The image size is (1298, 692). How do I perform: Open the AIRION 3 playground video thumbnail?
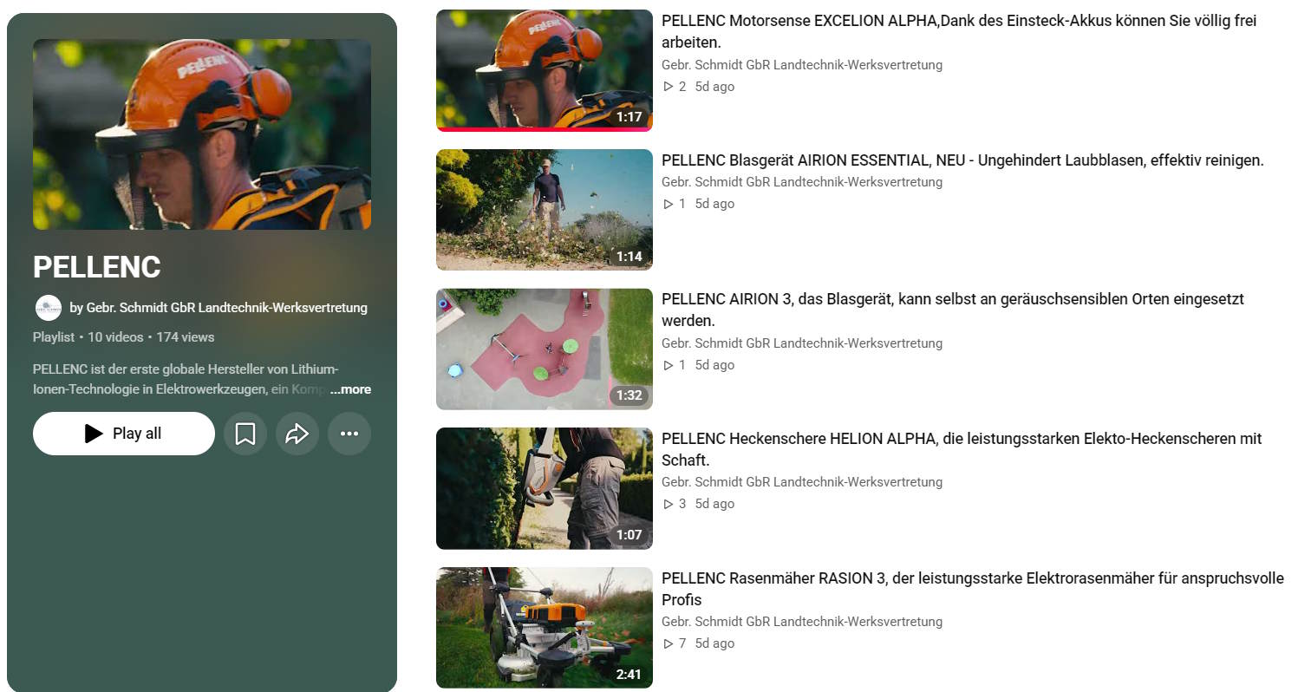(544, 349)
